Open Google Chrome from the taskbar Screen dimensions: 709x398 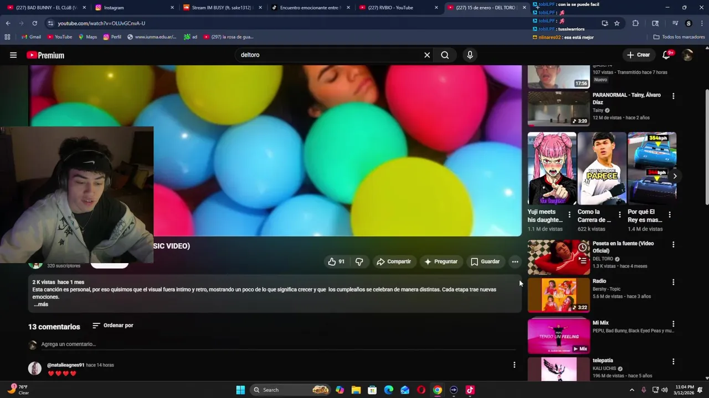pos(438,390)
